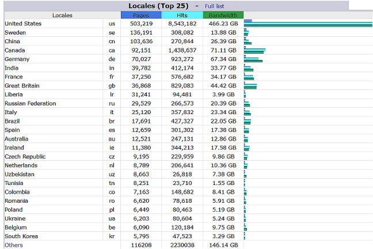Click the Germany bar graph

click(253, 59)
